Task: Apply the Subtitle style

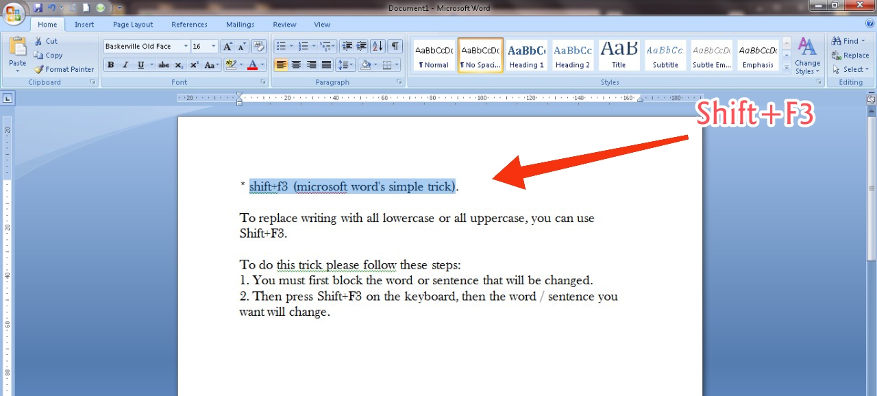Action: tap(665, 55)
